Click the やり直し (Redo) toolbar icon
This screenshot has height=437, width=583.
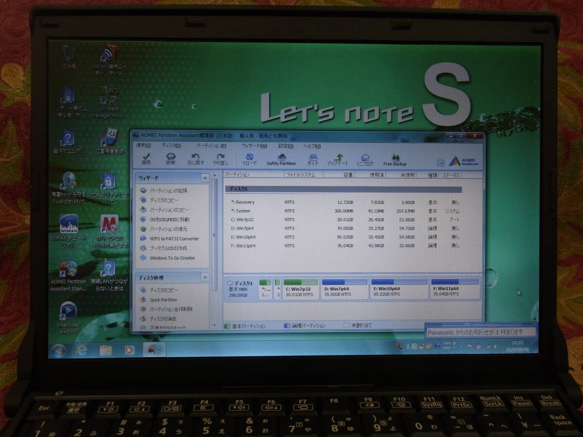click(x=221, y=159)
